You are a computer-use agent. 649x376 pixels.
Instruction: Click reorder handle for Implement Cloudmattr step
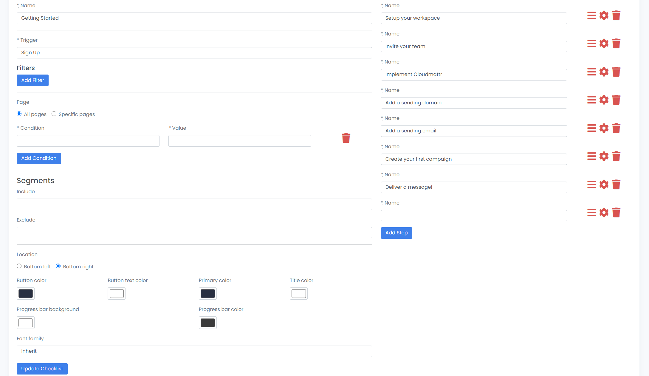point(591,72)
